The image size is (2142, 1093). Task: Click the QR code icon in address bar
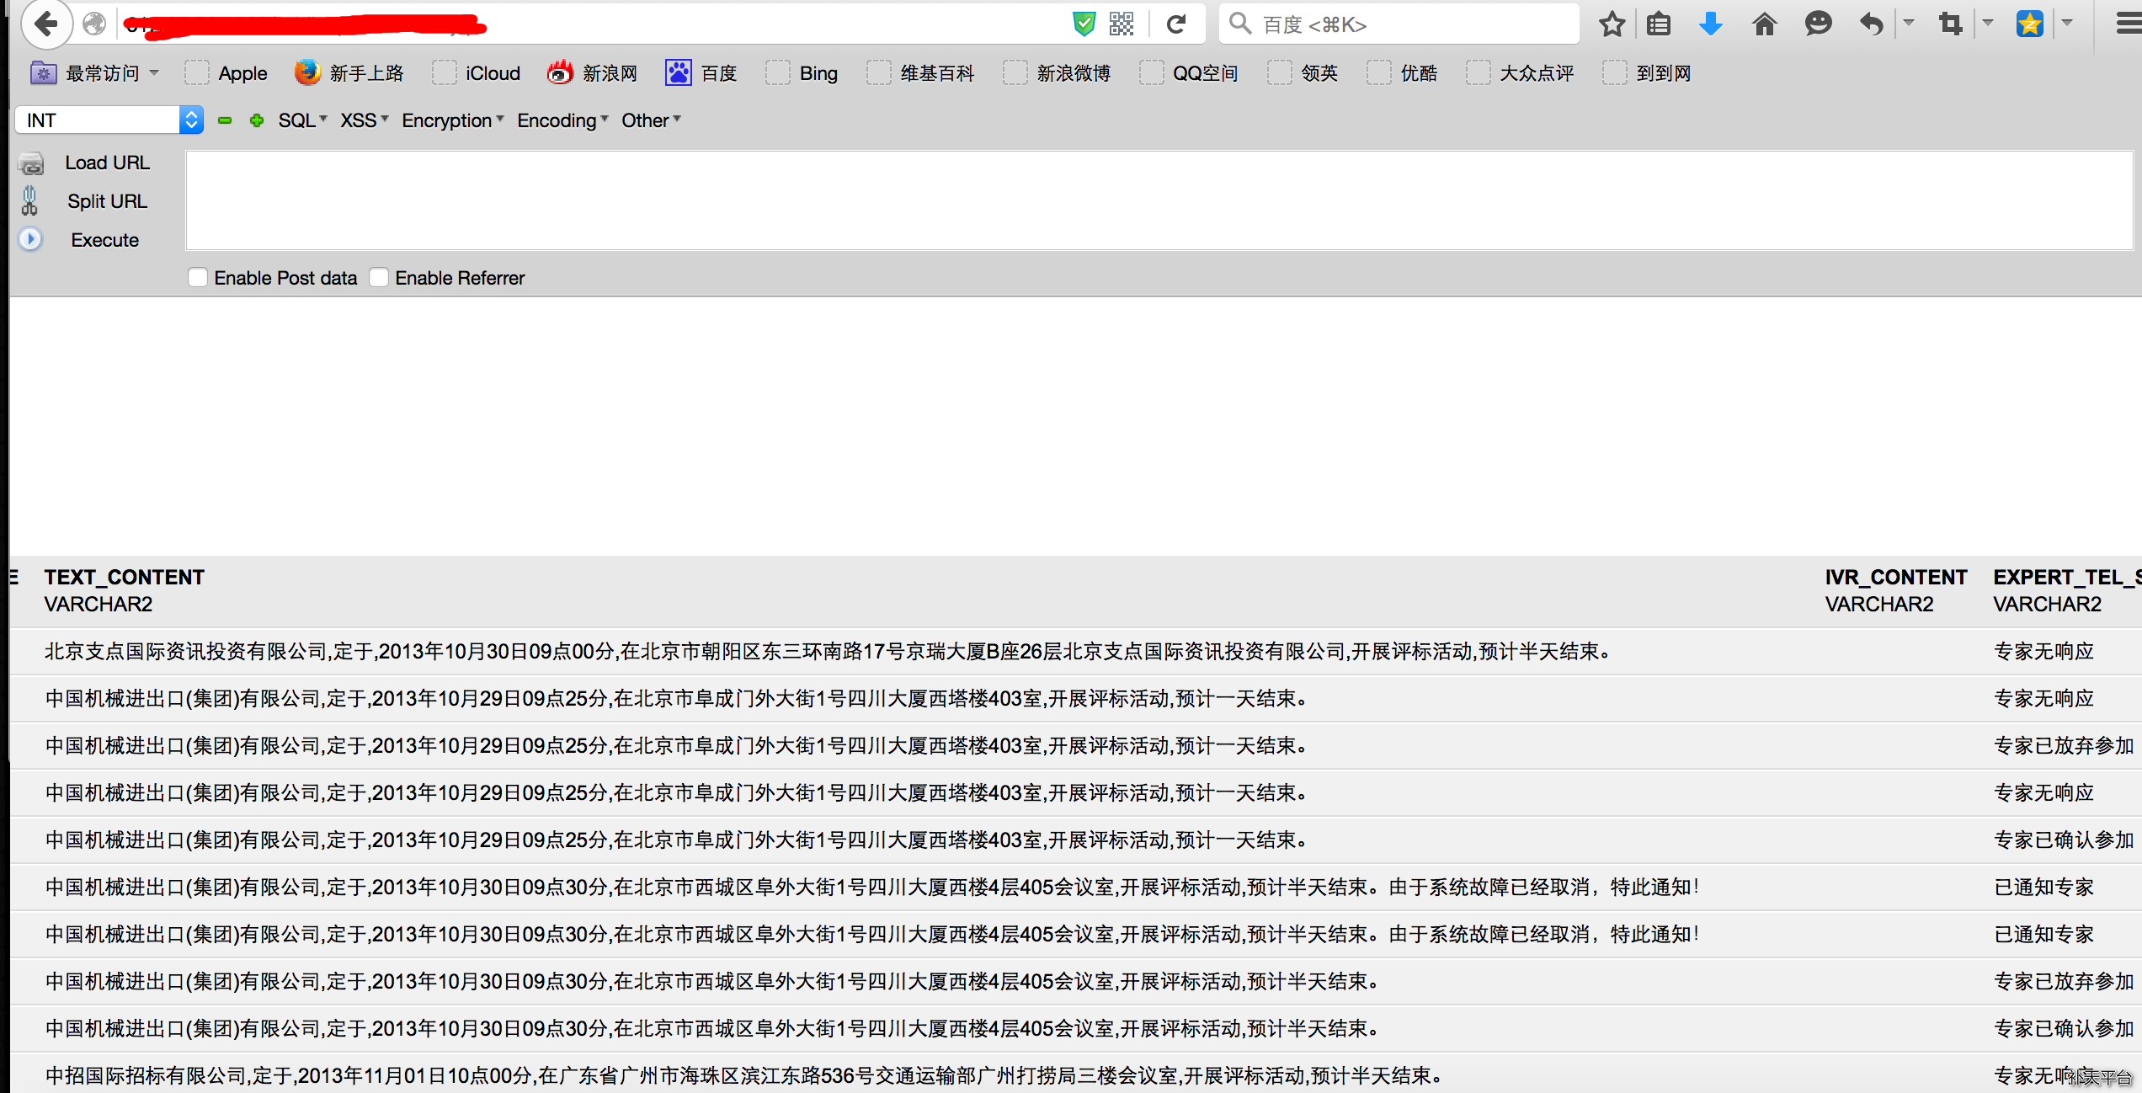tap(1122, 24)
